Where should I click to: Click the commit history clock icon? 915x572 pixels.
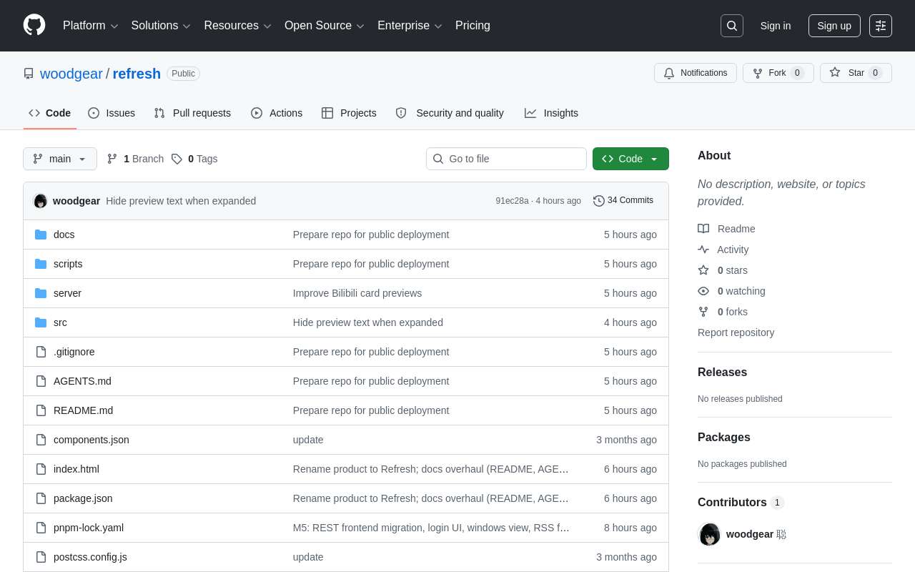(599, 201)
